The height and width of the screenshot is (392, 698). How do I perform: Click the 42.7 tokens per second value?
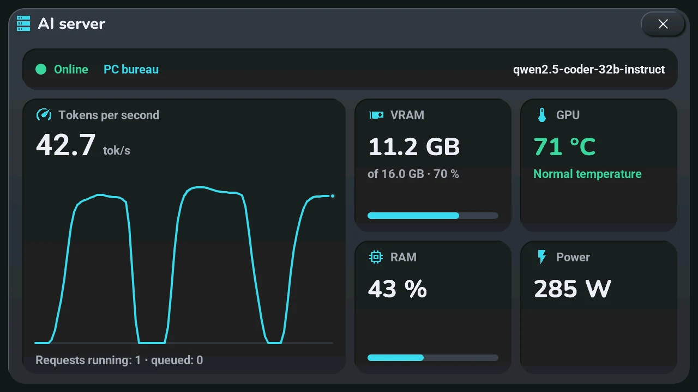(x=65, y=145)
